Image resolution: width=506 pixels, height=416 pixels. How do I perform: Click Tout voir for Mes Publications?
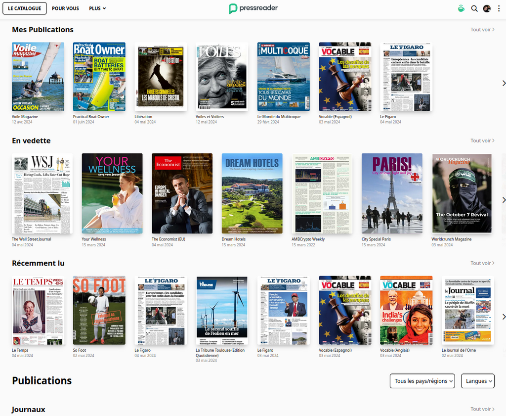coord(482,29)
